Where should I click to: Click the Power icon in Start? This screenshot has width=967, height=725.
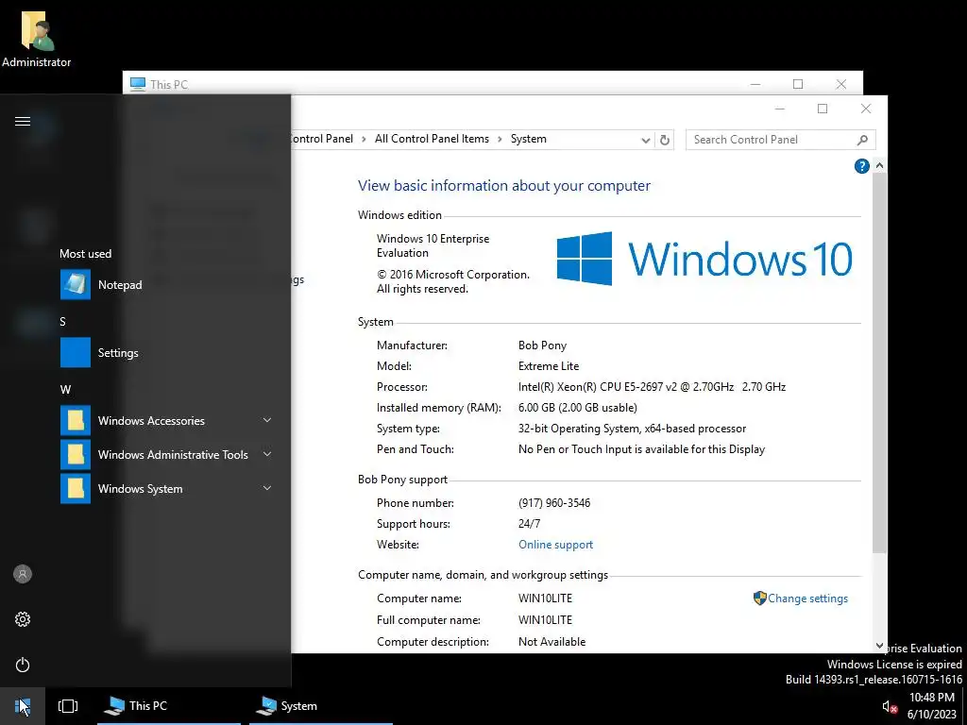pos(23,665)
